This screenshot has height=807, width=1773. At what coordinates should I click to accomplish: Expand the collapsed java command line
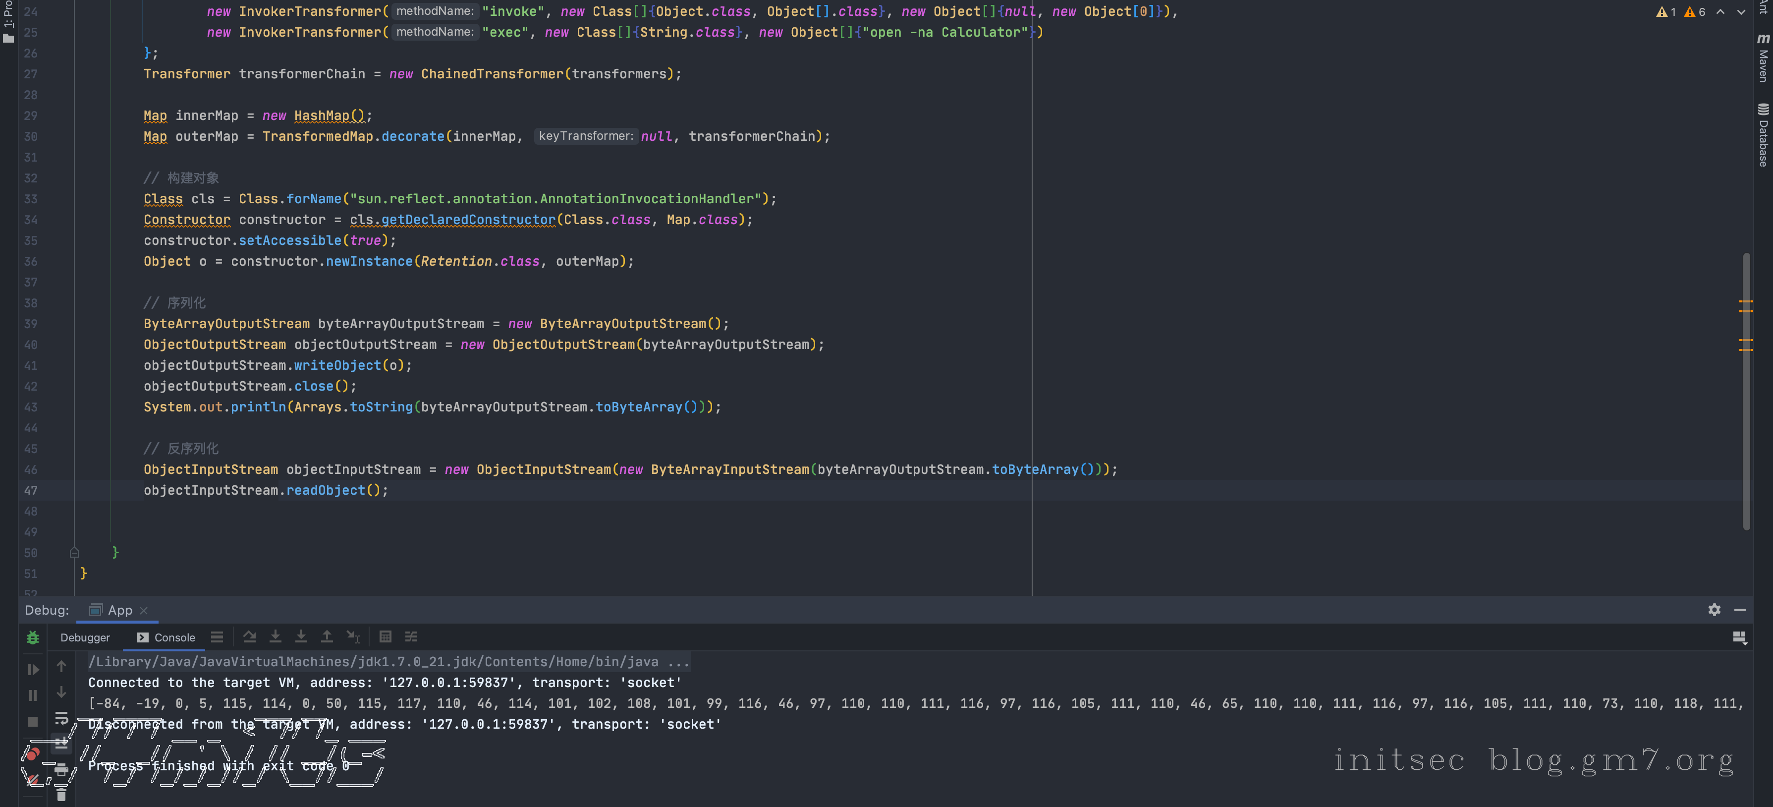point(678,662)
